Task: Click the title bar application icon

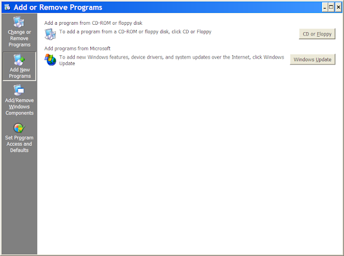Action: 8,7
